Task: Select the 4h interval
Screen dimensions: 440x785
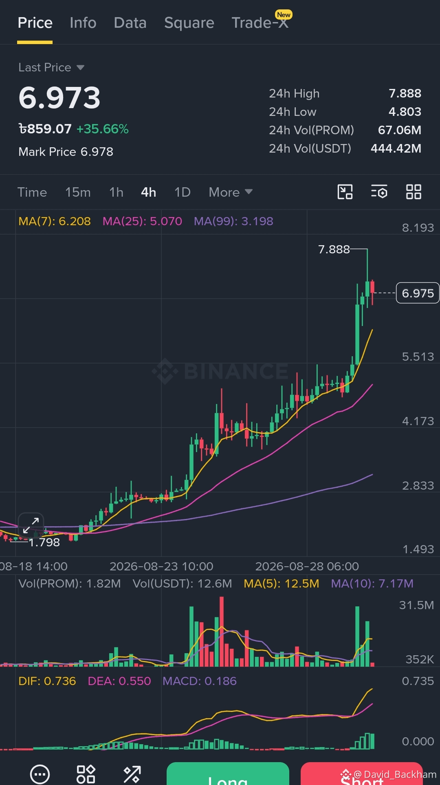Action: click(149, 192)
